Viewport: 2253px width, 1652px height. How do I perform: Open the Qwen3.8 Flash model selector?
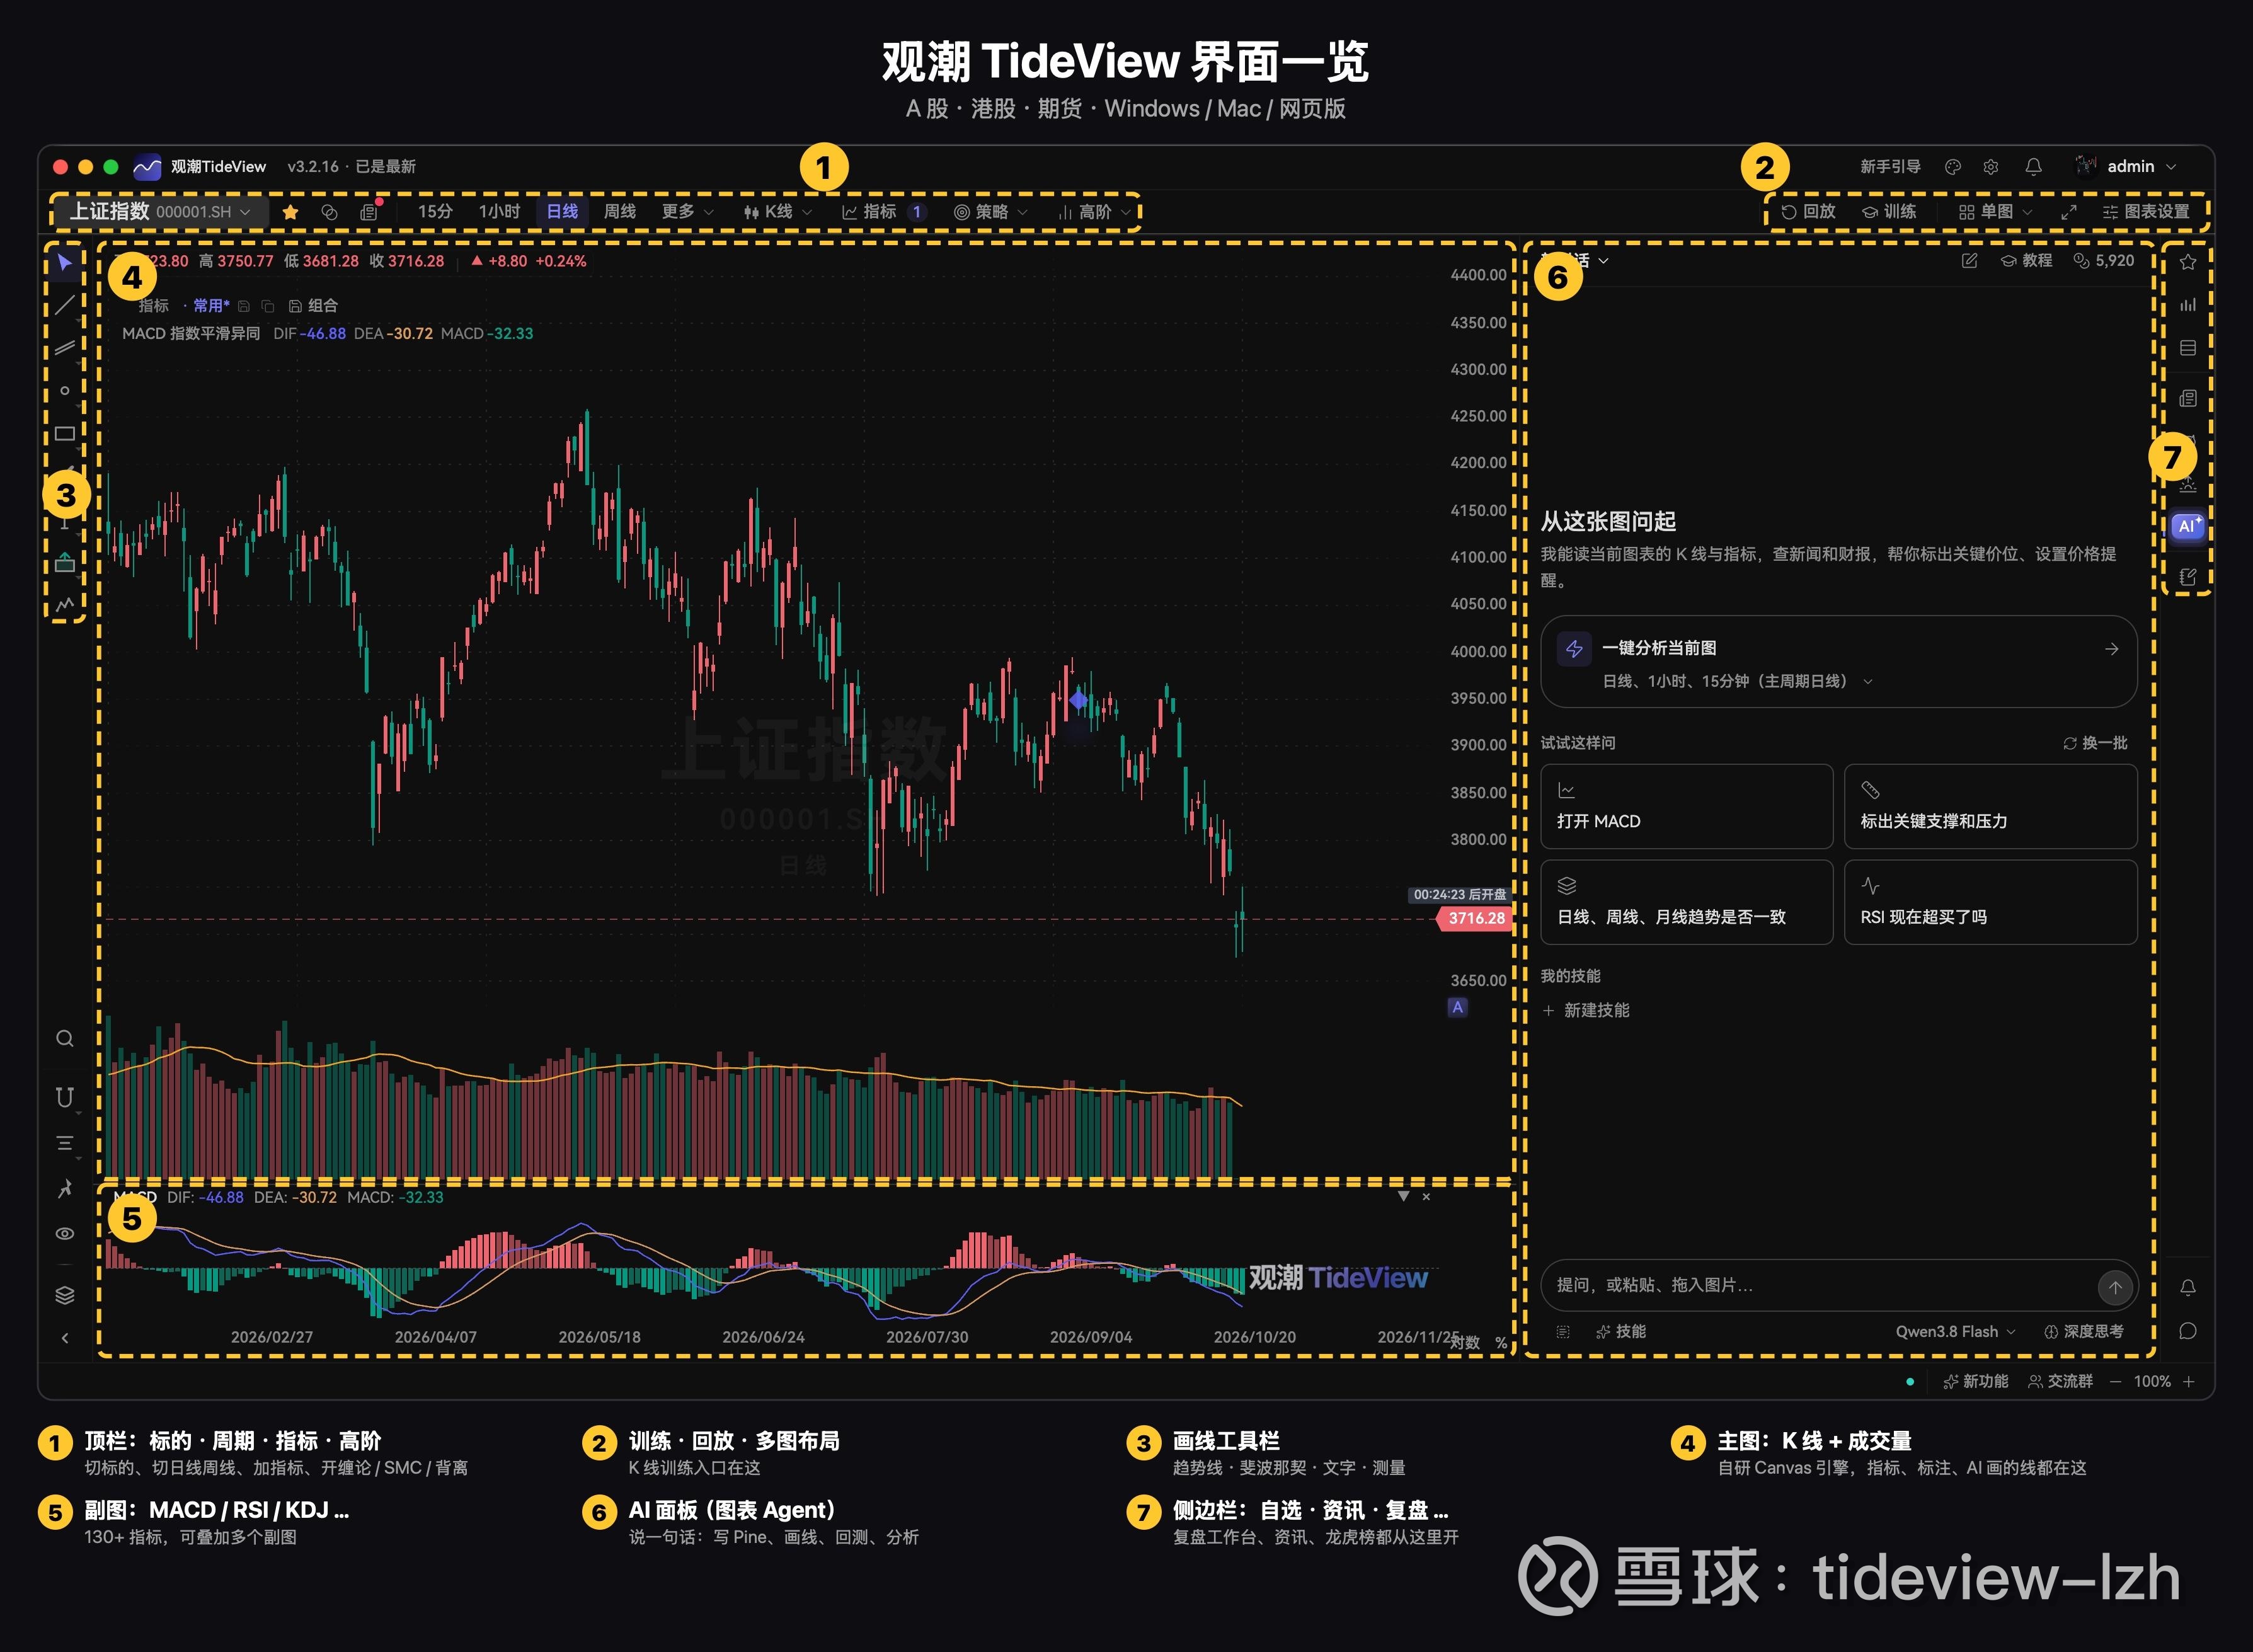(x=1955, y=1331)
